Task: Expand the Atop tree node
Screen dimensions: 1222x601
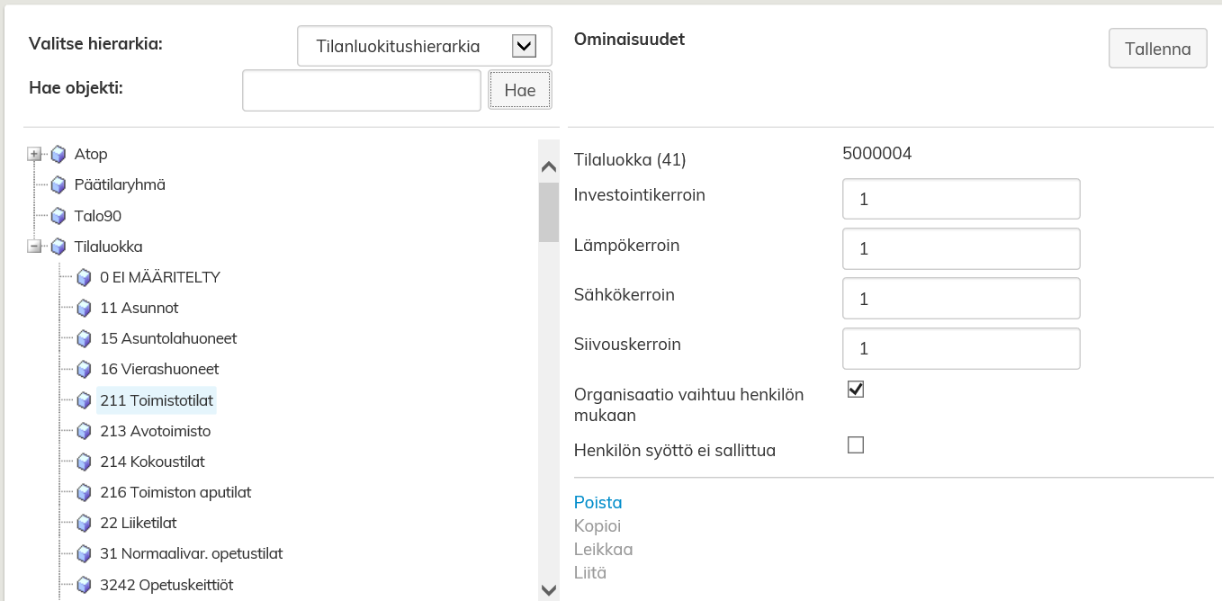Action: pyautogui.click(x=35, y=155)
